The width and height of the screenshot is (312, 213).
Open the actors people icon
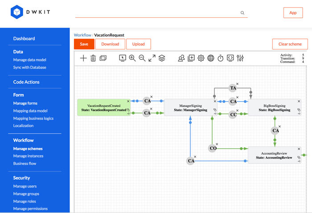[181, 58]
